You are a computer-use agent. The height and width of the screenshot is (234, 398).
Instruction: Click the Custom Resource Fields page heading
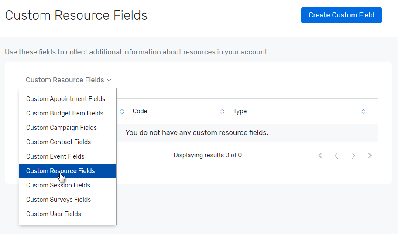pos(76,15)
